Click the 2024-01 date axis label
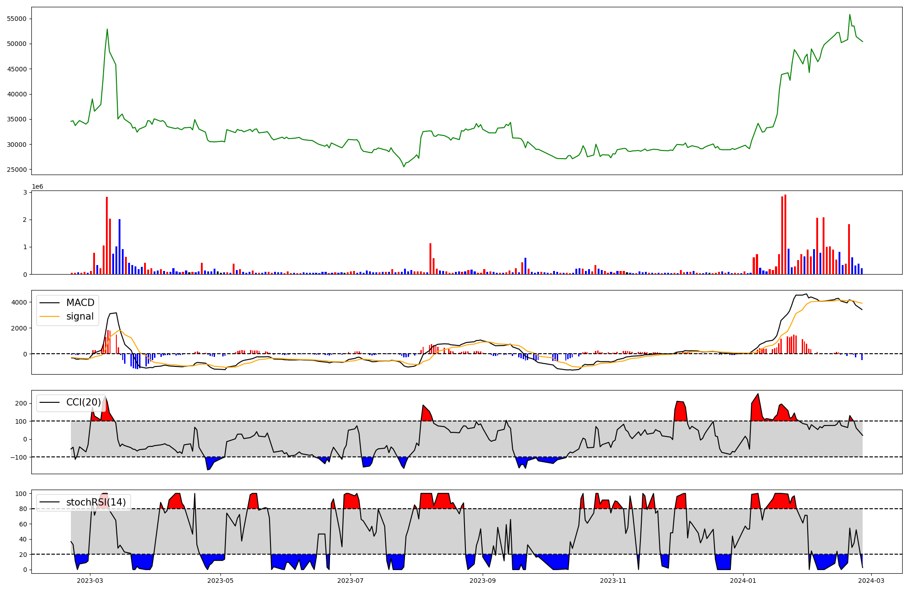 [x=743, y=581]
